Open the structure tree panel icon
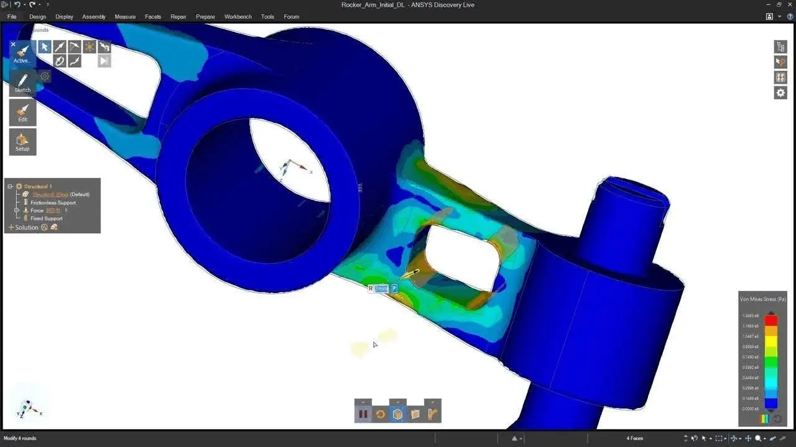The image size is (796, 447). [780, 47]
